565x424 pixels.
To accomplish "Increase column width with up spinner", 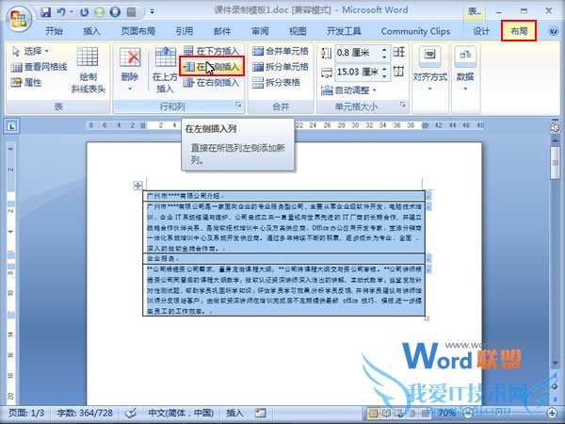I will pyautogui.click(x=384, y=69).
